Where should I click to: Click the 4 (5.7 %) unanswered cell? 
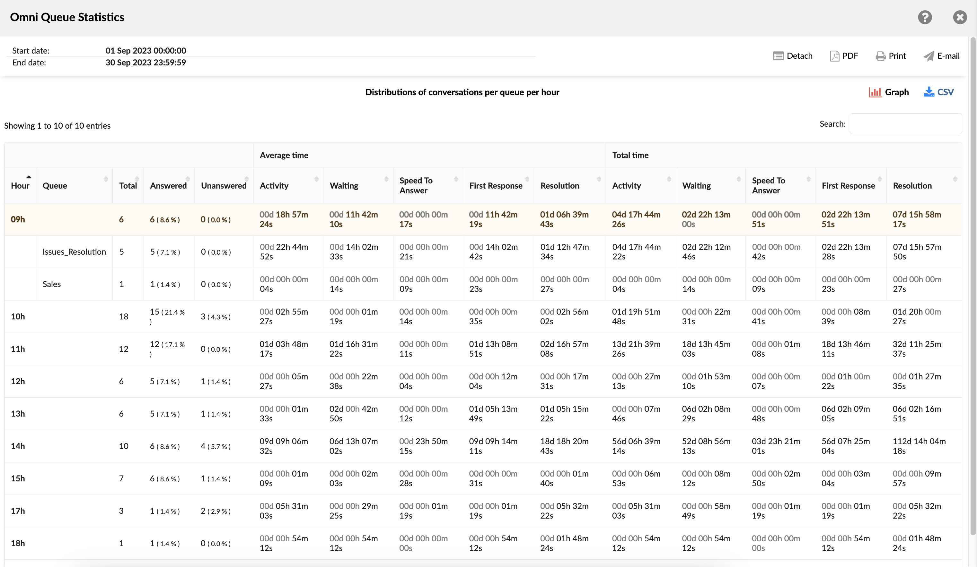pos(224,446)
